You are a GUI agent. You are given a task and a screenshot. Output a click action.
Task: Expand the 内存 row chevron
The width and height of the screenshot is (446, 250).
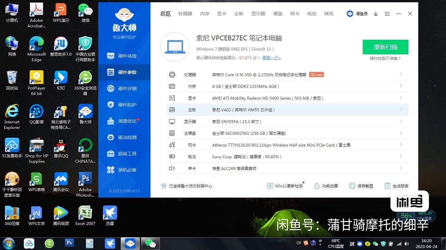click(x=401, y=86)
